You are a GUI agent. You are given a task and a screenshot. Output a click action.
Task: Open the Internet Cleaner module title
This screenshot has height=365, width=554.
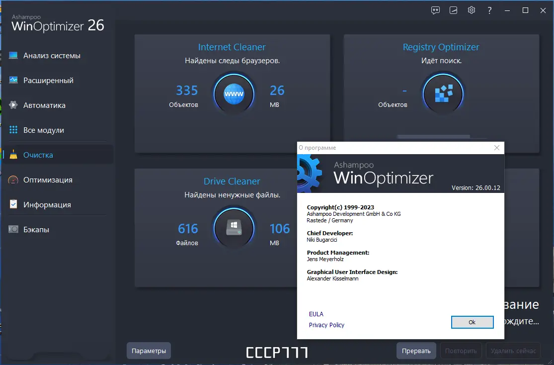click(x=232, y=47)
